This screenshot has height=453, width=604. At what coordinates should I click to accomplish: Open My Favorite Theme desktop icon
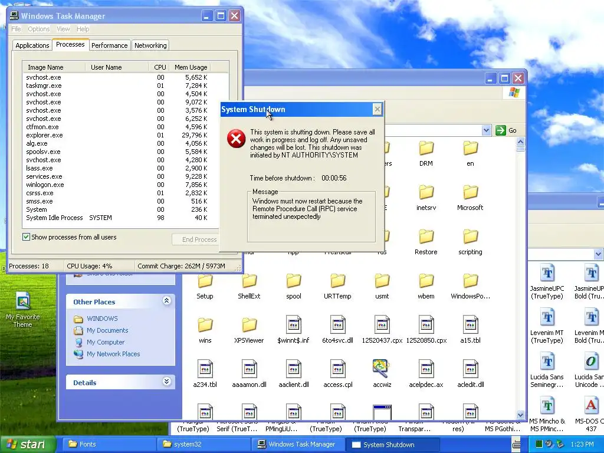[23, 310]
